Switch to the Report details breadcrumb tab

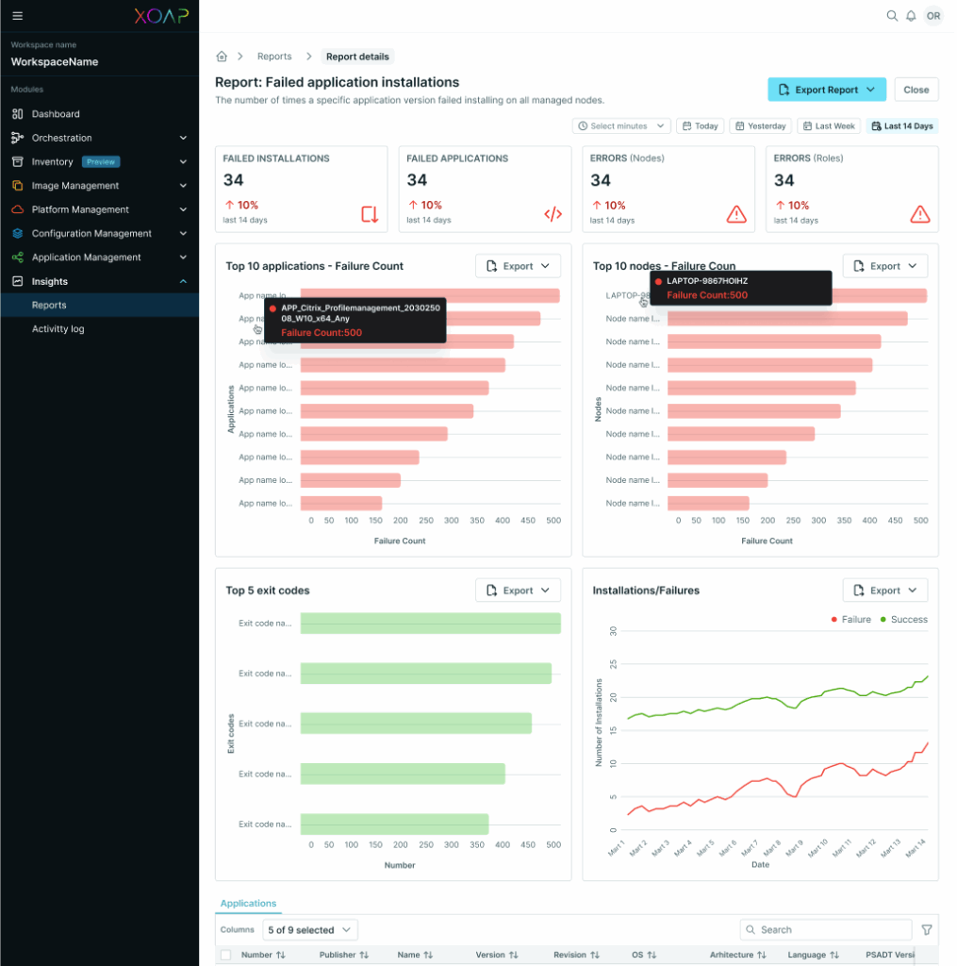click(x=357, y=56)
